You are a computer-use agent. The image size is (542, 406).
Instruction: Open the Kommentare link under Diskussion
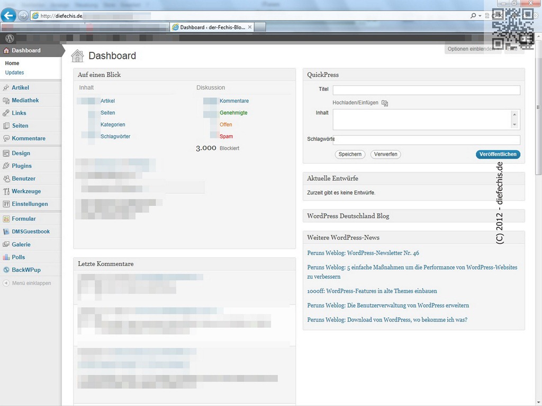234,101
